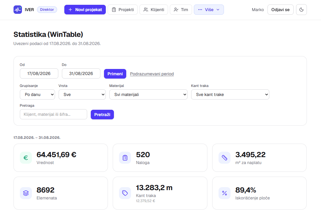Click the ruler m² za naplatu icon
This screenshot has height=218, width=321.
225,158
